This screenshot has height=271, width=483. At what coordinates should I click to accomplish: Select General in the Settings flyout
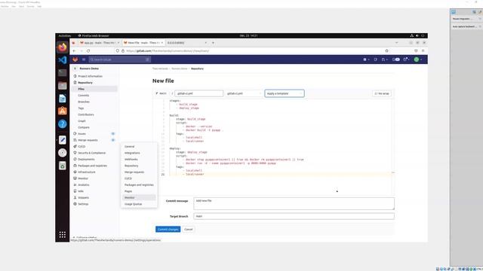tap(129, 147)
